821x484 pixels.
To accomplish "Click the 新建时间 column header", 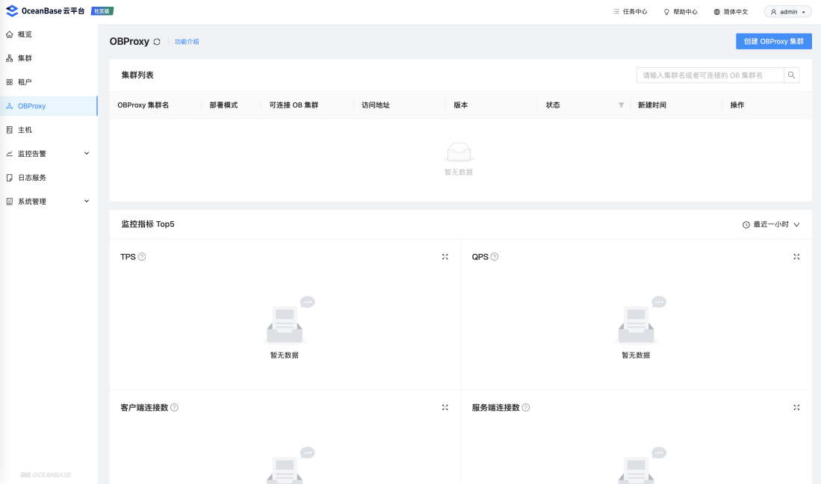I will (652, 105).
